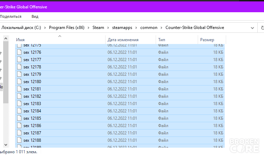The image size is (264, 155).
Task: Click file name sex 12179
Action: (x=32, y=74)
